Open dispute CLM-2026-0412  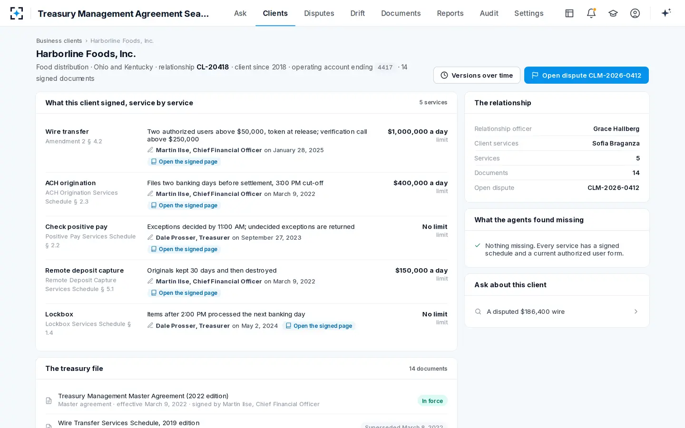(x=587, y=75)
